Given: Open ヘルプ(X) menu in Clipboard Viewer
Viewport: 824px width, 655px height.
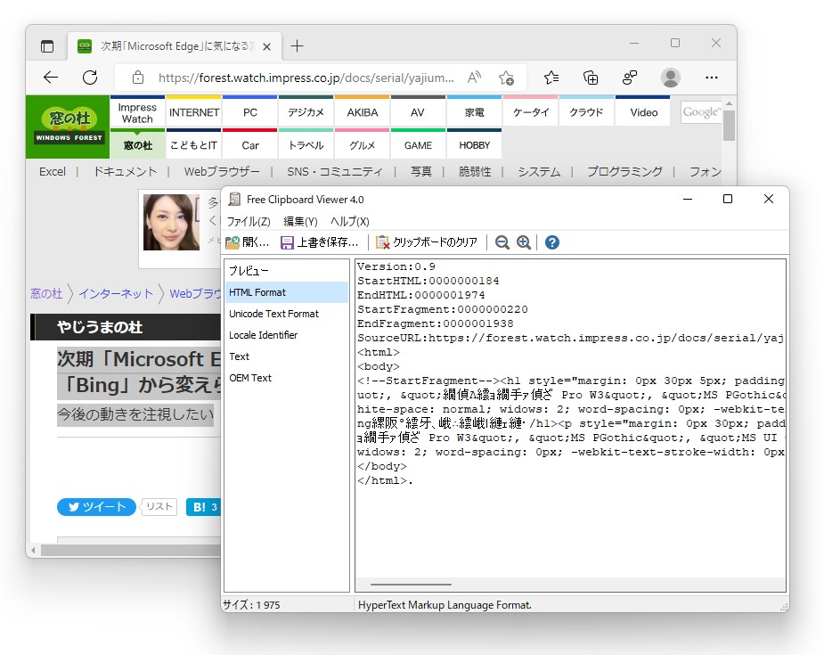Looking at the screenshot, I should point(350,221).
